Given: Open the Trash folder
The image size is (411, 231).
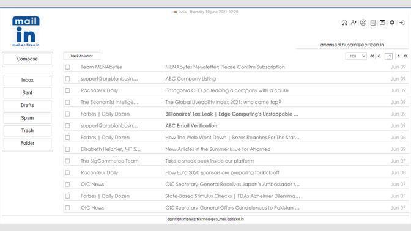Looking at the screenshot, I should (x=28, y=130).
